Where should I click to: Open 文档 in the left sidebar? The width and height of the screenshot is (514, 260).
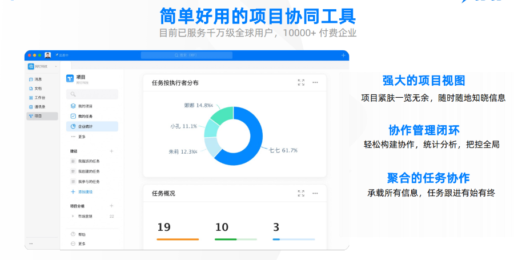click(38, 89)
